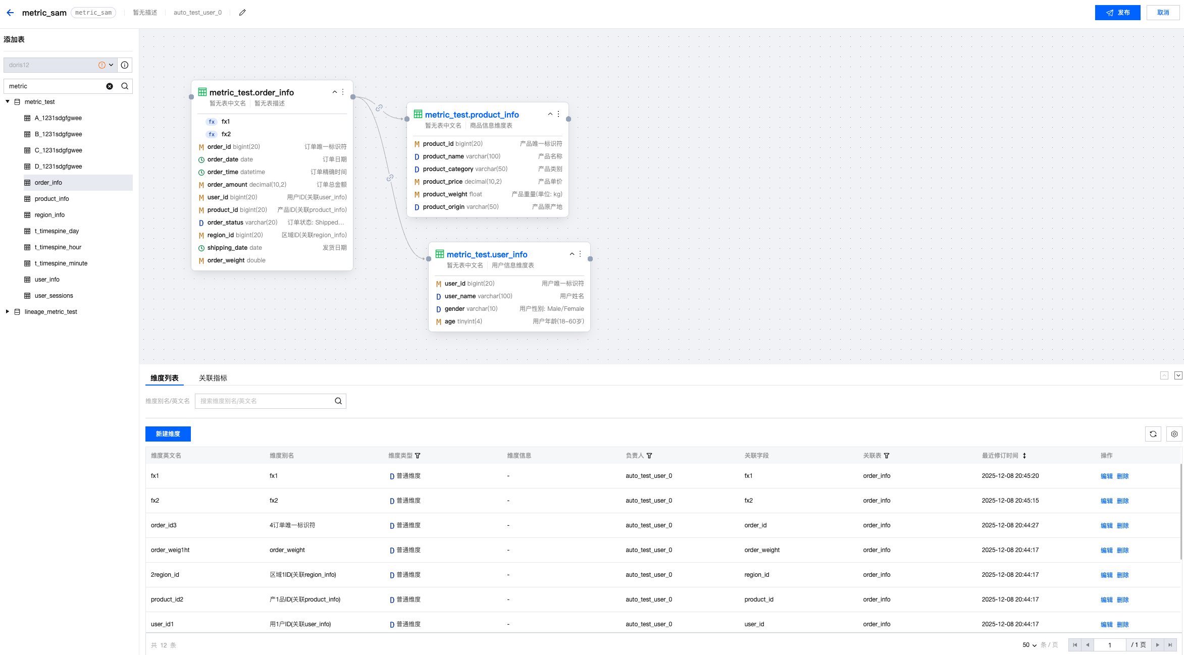Clear the metric search text

point(110,86)
